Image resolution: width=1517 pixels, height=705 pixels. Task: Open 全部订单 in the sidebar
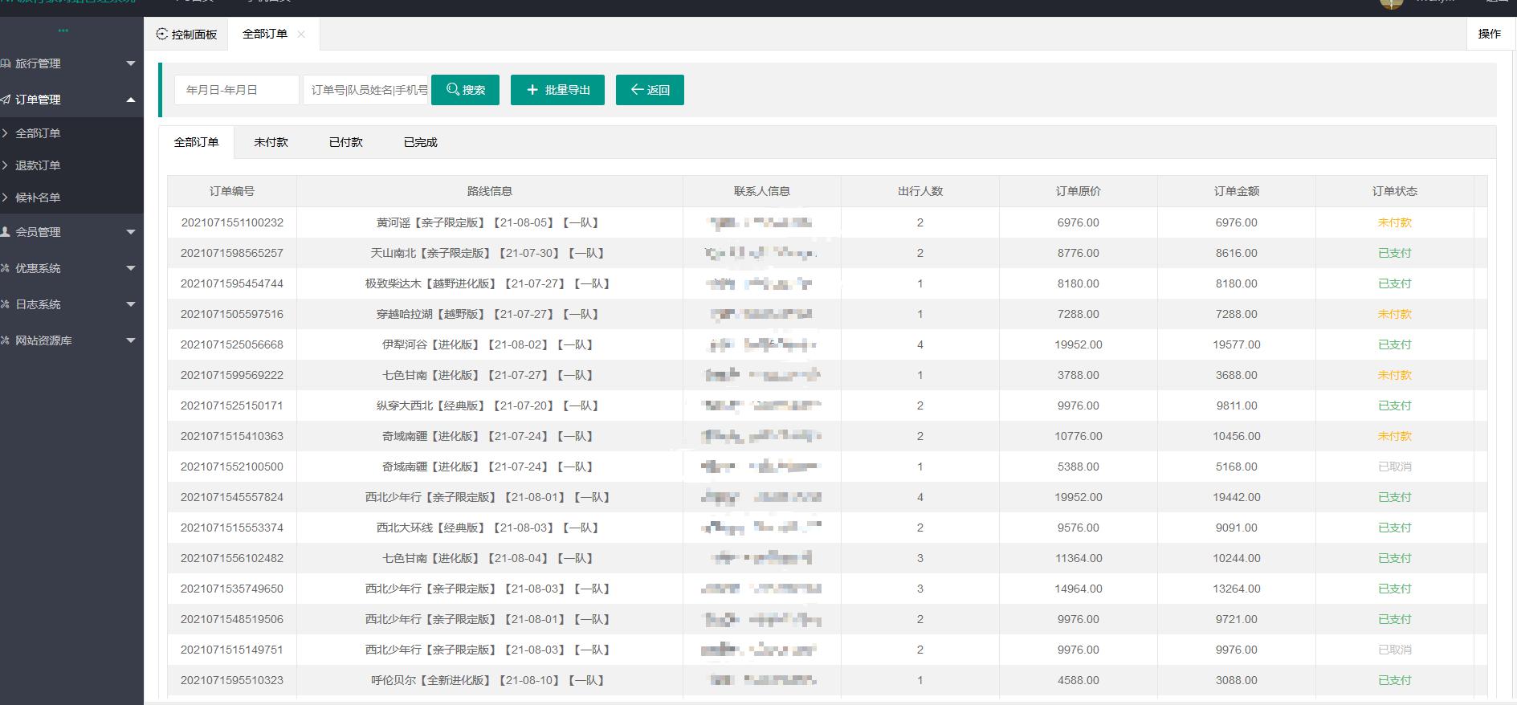(x=71, y=133)
